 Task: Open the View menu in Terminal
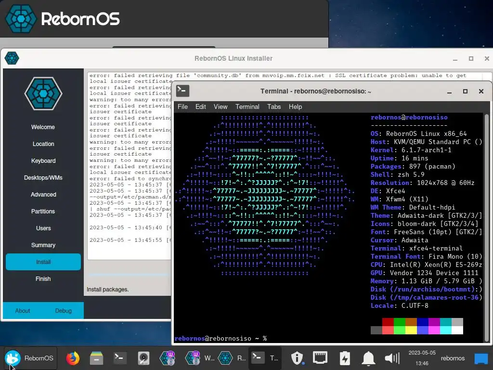221,106
